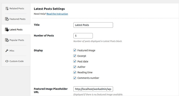Screen dimensions: 179x96
Task: Toggle the Excerpt checkbox
Action: coord(75,56)
